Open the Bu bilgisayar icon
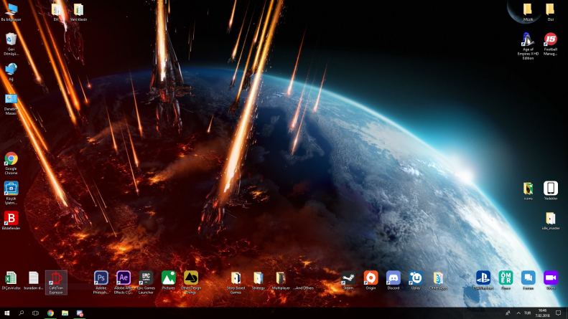The image size is (568, 319). click(x=11, y=12)
